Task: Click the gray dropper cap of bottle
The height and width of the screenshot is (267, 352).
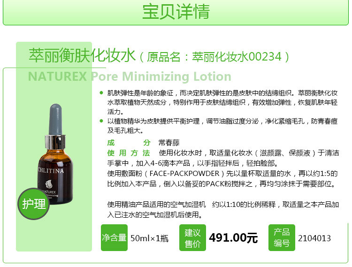Action: (x=55, y=119)
